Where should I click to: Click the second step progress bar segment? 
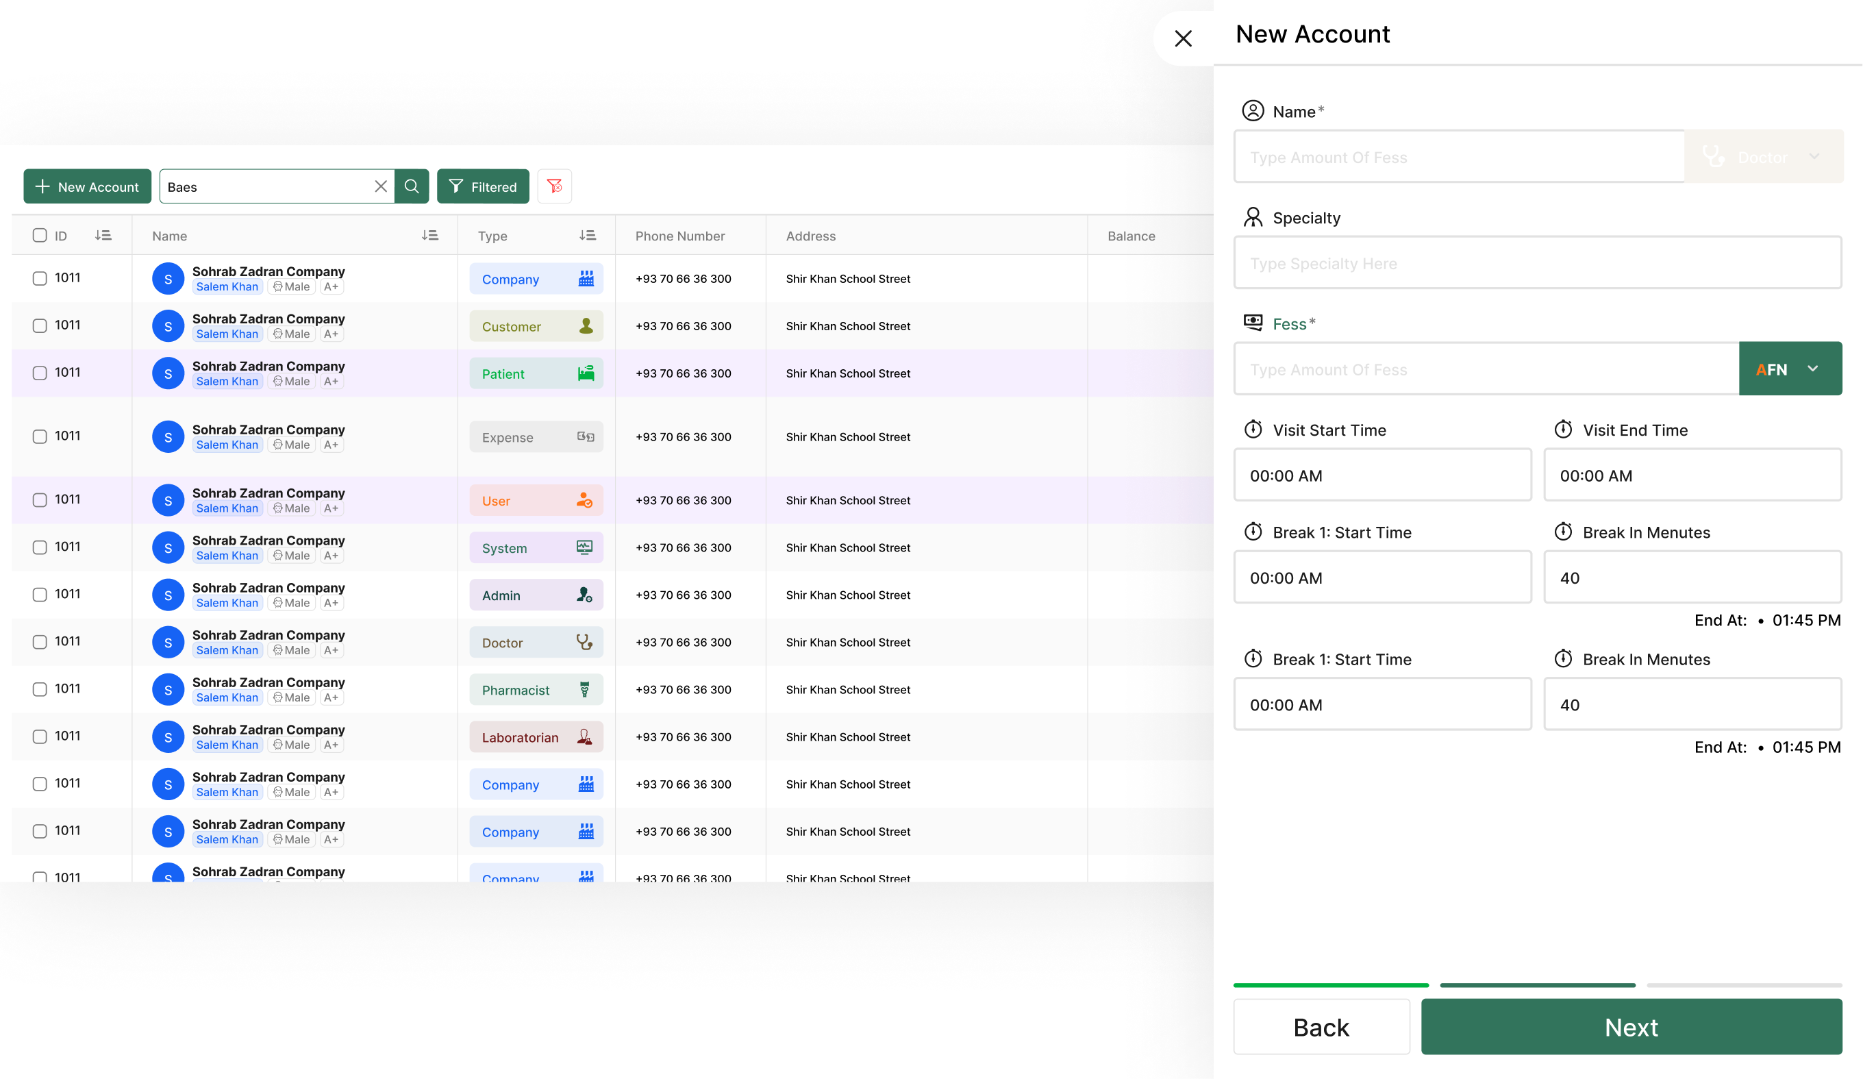click(x=1537, y=985)
